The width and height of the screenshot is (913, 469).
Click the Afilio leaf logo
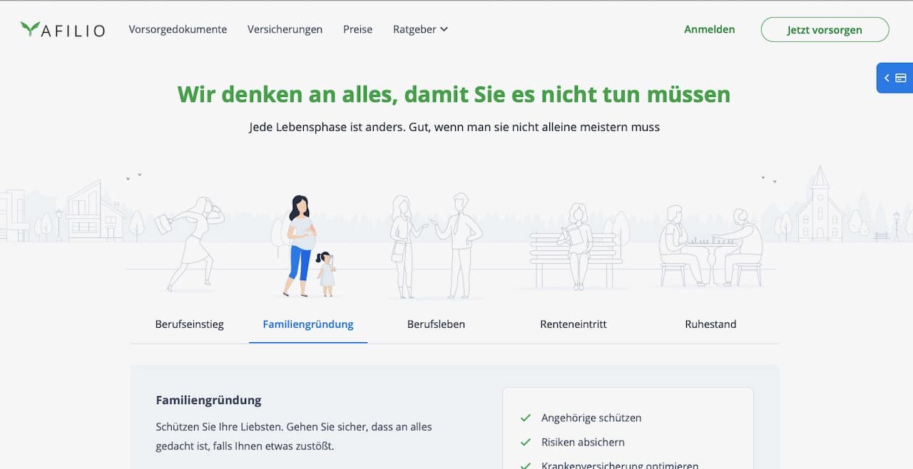pyautogui.click(x=29, y=29)
